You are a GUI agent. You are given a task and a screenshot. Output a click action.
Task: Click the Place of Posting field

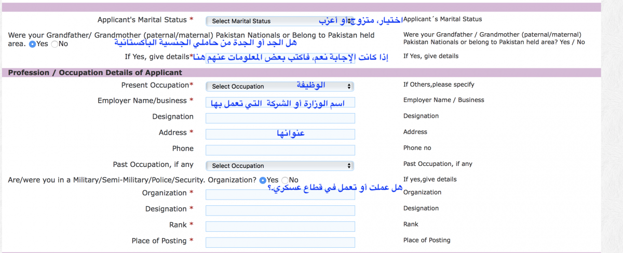(280, 242)
